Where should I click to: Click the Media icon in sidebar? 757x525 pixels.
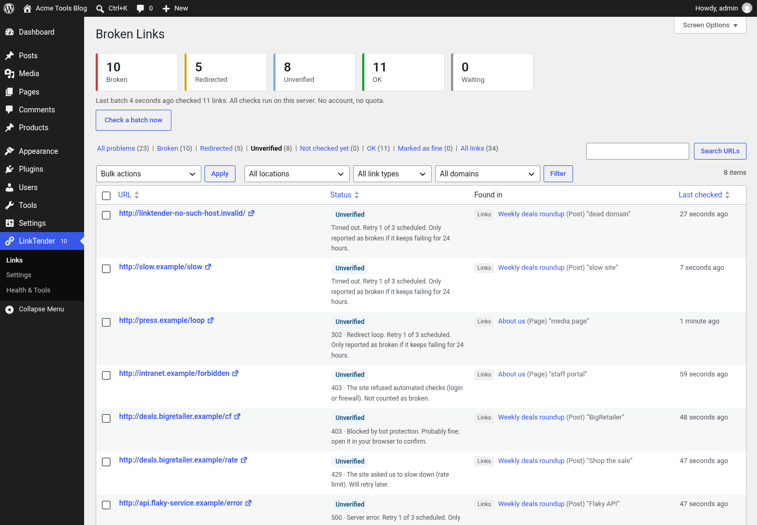[x=9, y=73]
